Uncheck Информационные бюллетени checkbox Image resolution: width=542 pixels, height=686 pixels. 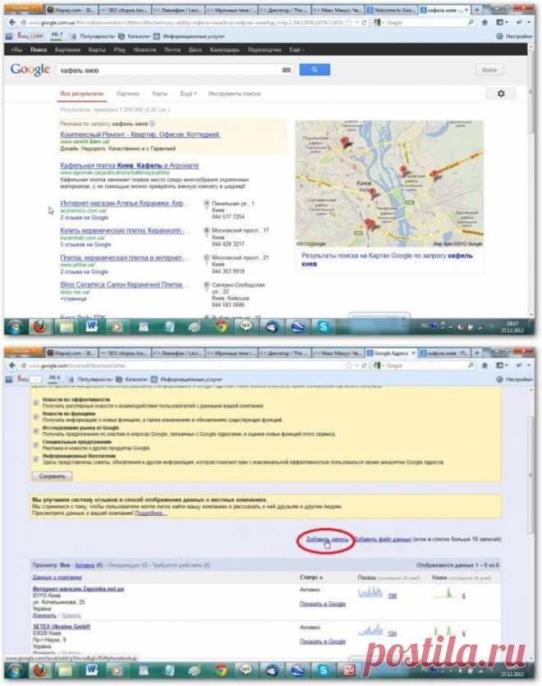tap(36, 458)
